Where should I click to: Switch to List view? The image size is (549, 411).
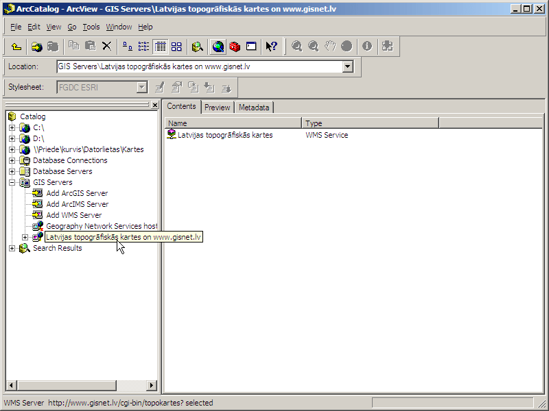click(x=144, y=47)
